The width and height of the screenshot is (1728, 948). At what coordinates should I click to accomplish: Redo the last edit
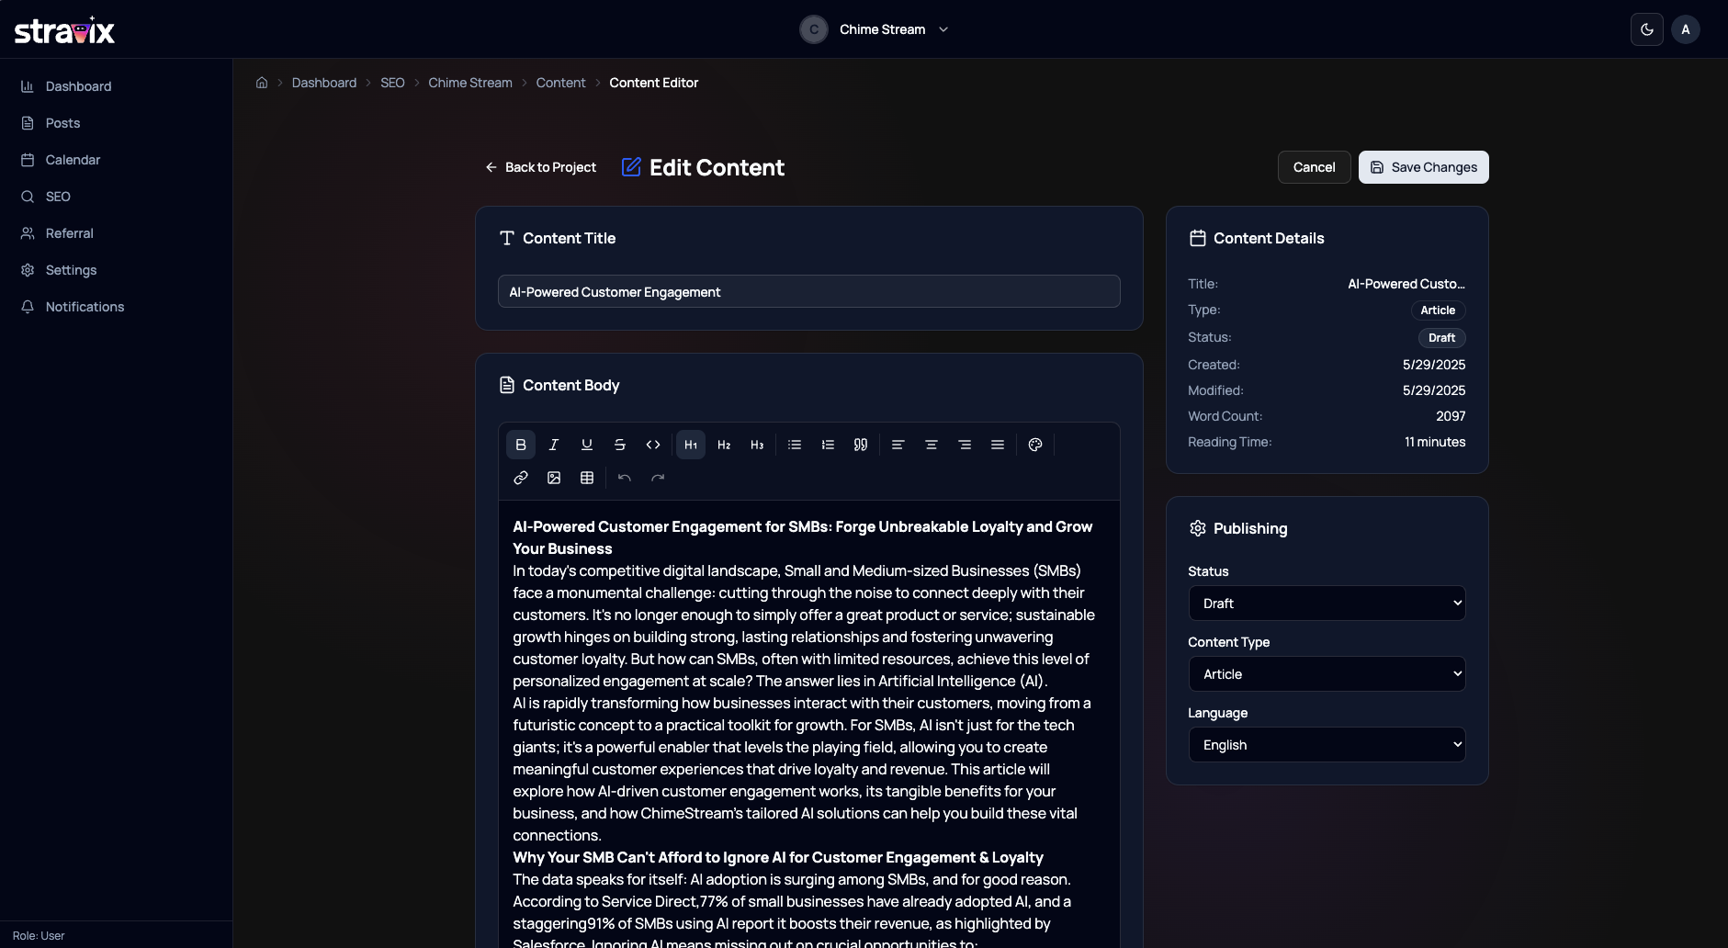[x=658, y=478]
